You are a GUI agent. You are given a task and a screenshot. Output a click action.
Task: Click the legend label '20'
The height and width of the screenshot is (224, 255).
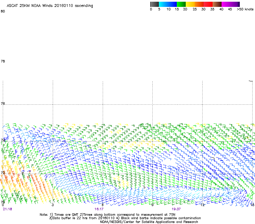(x=185, y=9)
